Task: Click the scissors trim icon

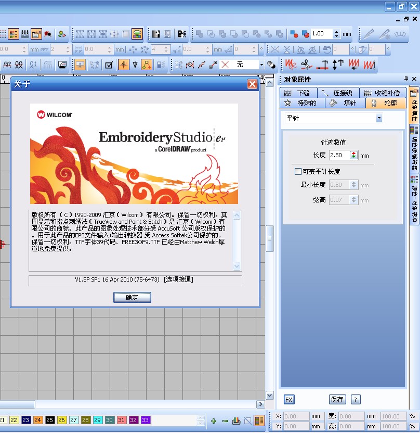Action: (x=306, y=65)
